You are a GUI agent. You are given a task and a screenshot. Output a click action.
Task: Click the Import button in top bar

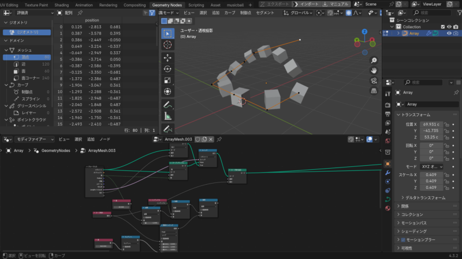click(307, 5)
